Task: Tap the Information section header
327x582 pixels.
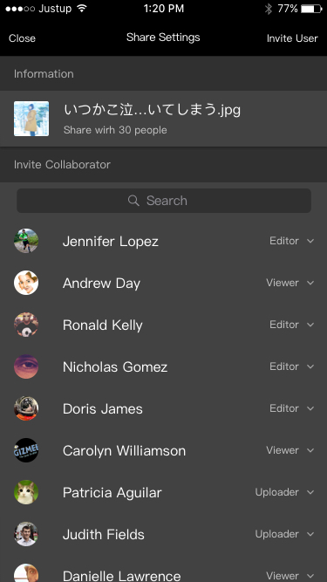Action: (x=164, y=73)
